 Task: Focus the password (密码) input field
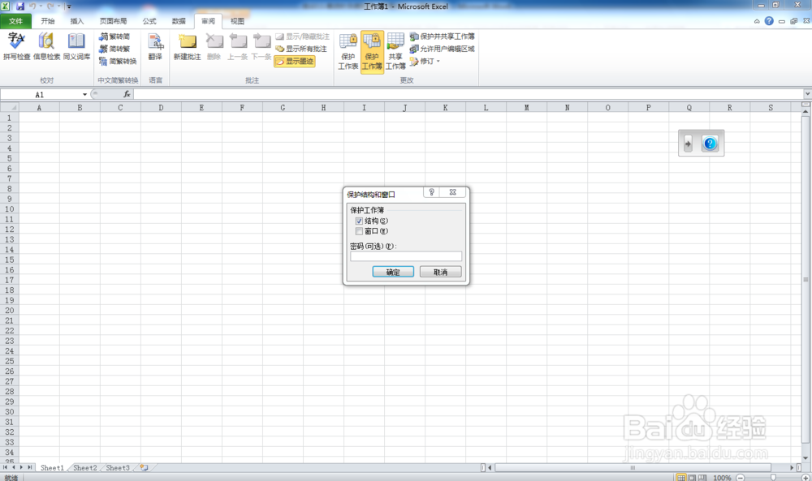tap(406, 256)
